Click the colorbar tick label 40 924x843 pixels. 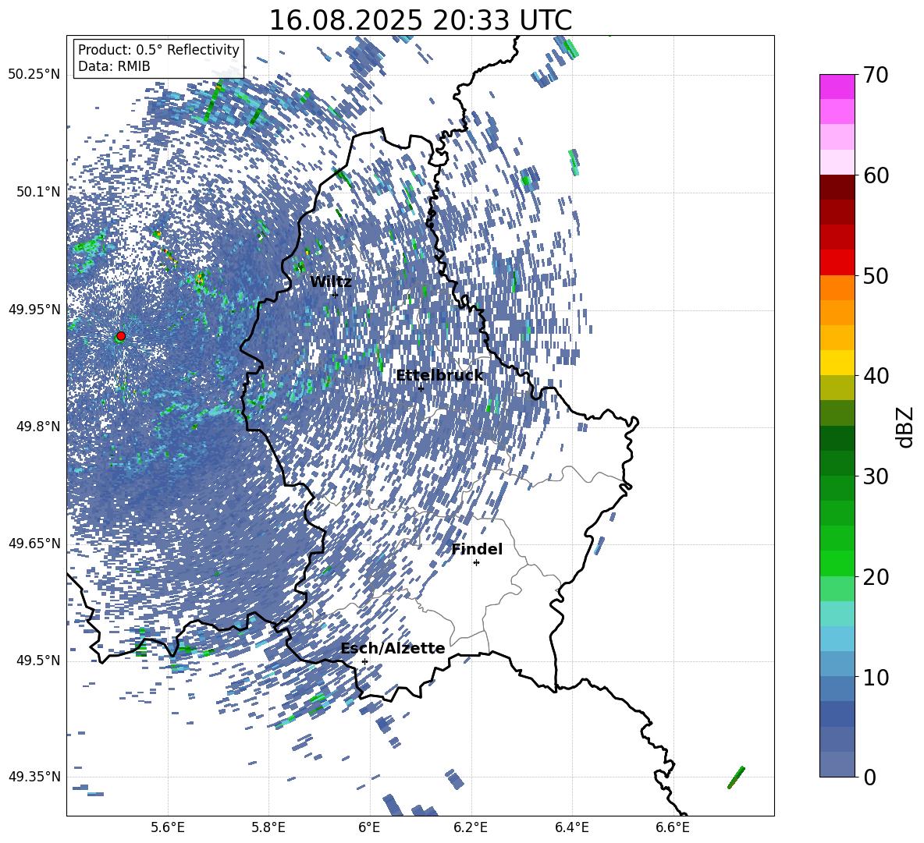(875, 376)
